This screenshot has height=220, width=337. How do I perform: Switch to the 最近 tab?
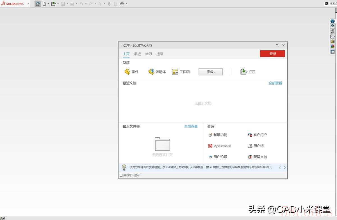point(137,54)
